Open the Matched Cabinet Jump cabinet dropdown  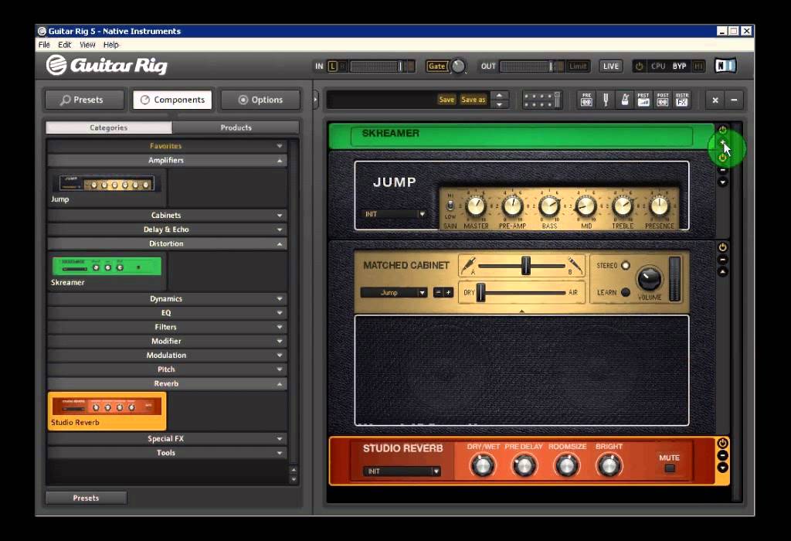point(394,293)
